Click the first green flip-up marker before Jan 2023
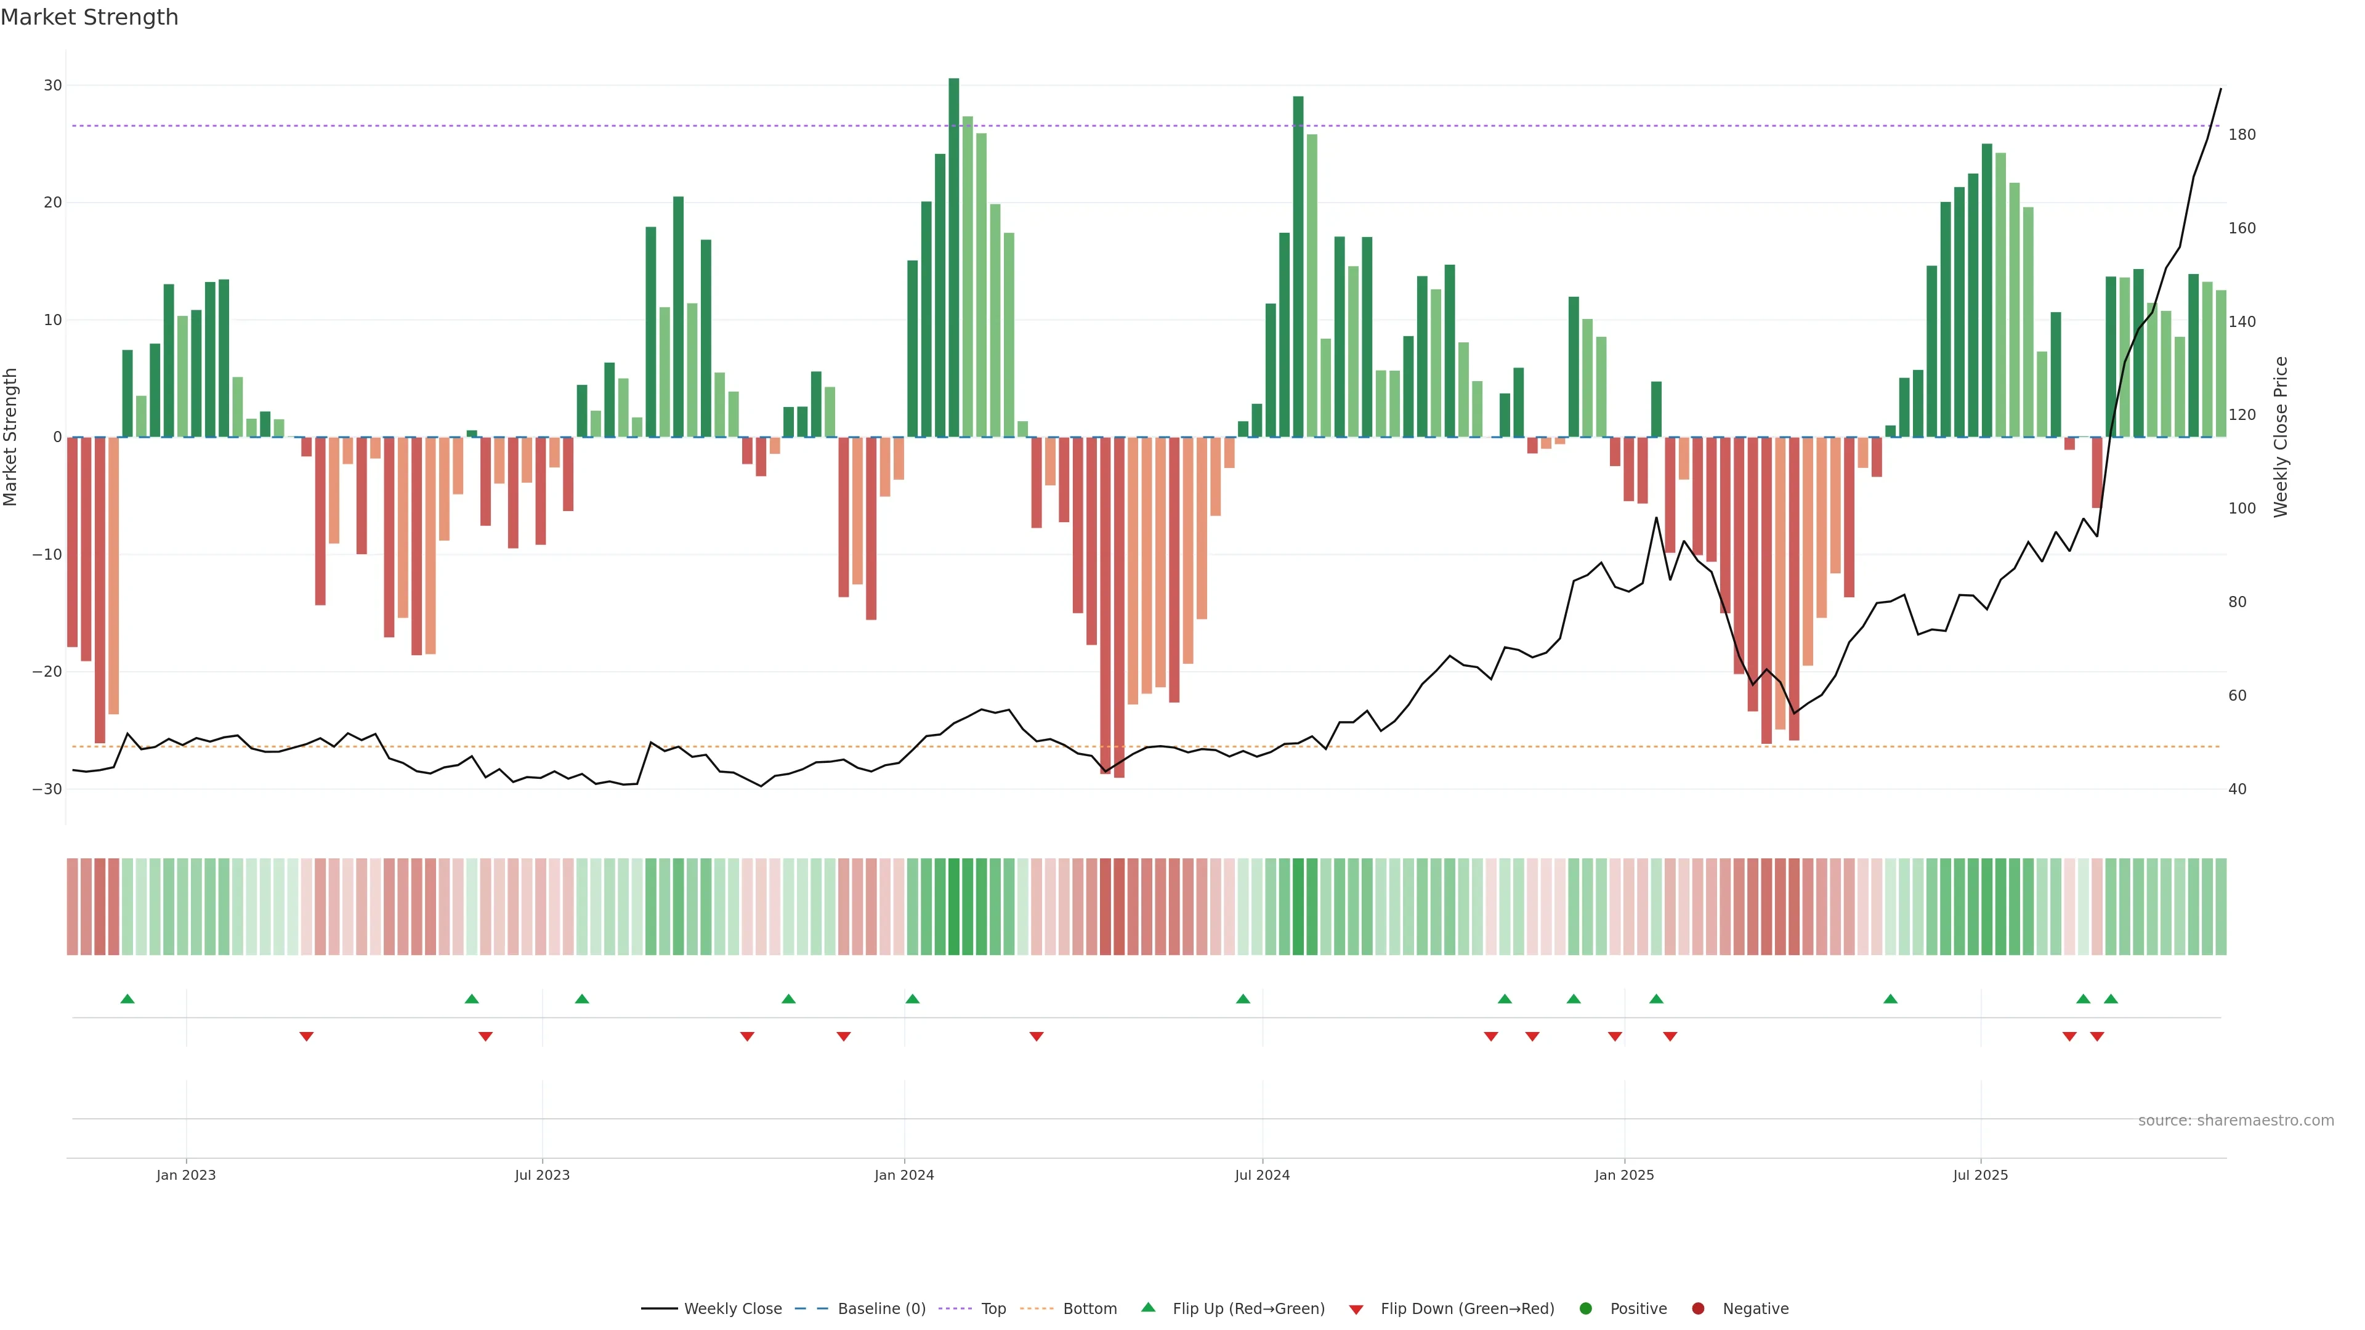Viewport: 2365px width, 1330px height. click(127, 999)
